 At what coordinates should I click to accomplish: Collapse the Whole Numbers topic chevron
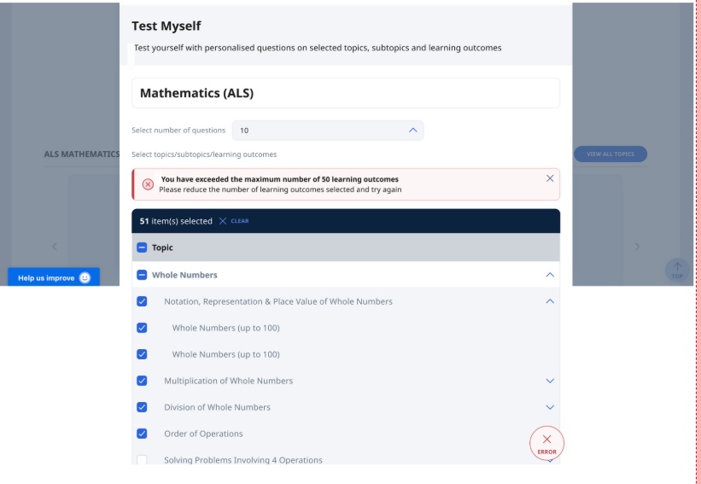click(x=550, y=275)
